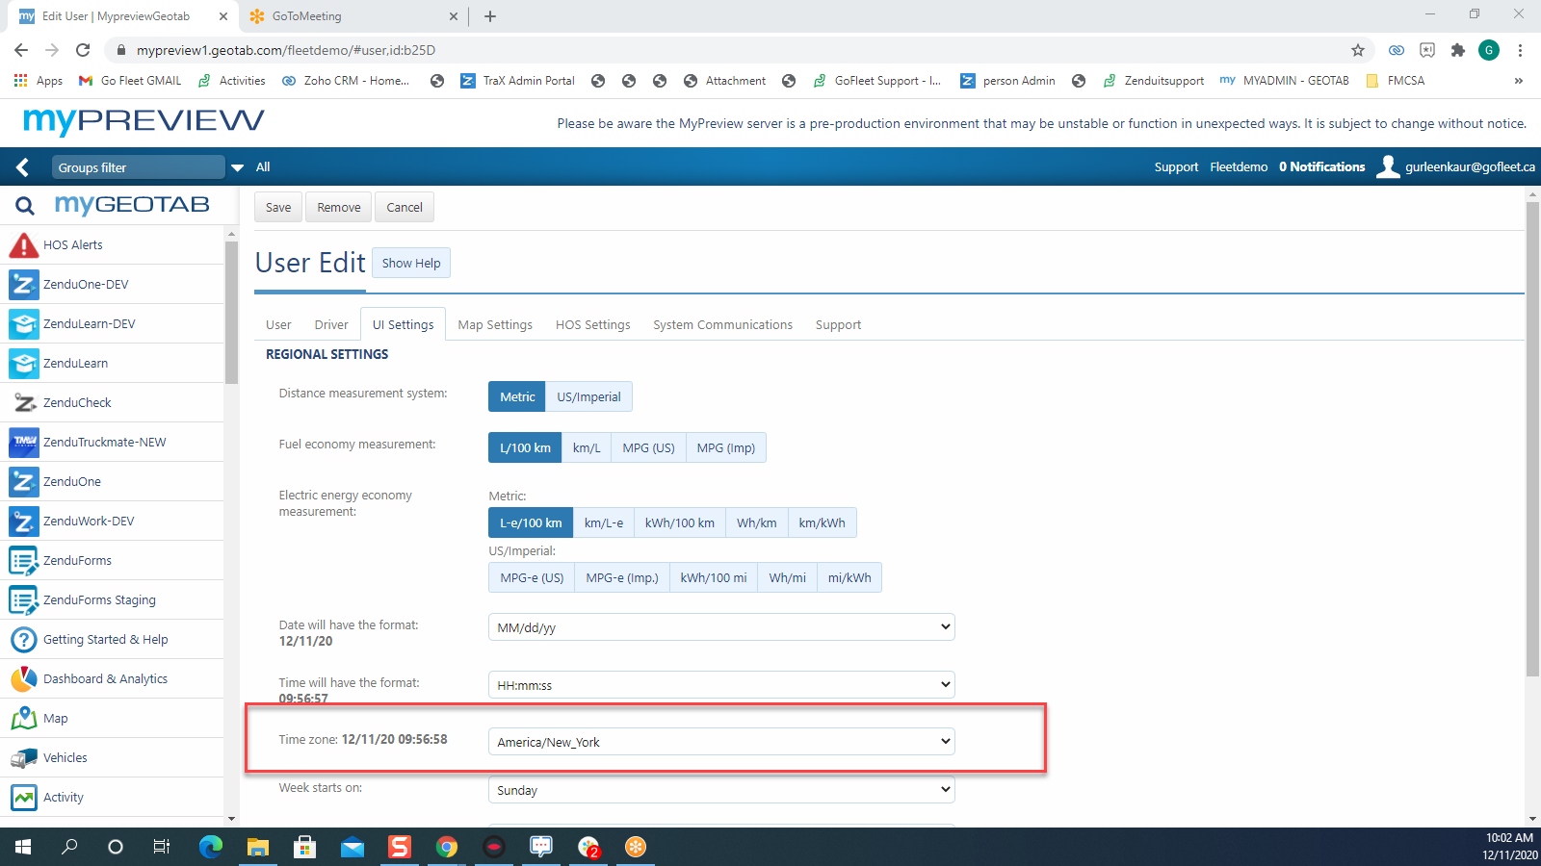Select MPG (US) fuel economy
The image size is (1541, 866).
coord(648,447)
